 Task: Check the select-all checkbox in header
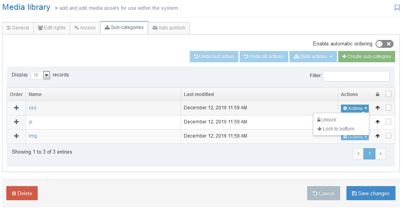pyautogui.click(x=388, y=94)
